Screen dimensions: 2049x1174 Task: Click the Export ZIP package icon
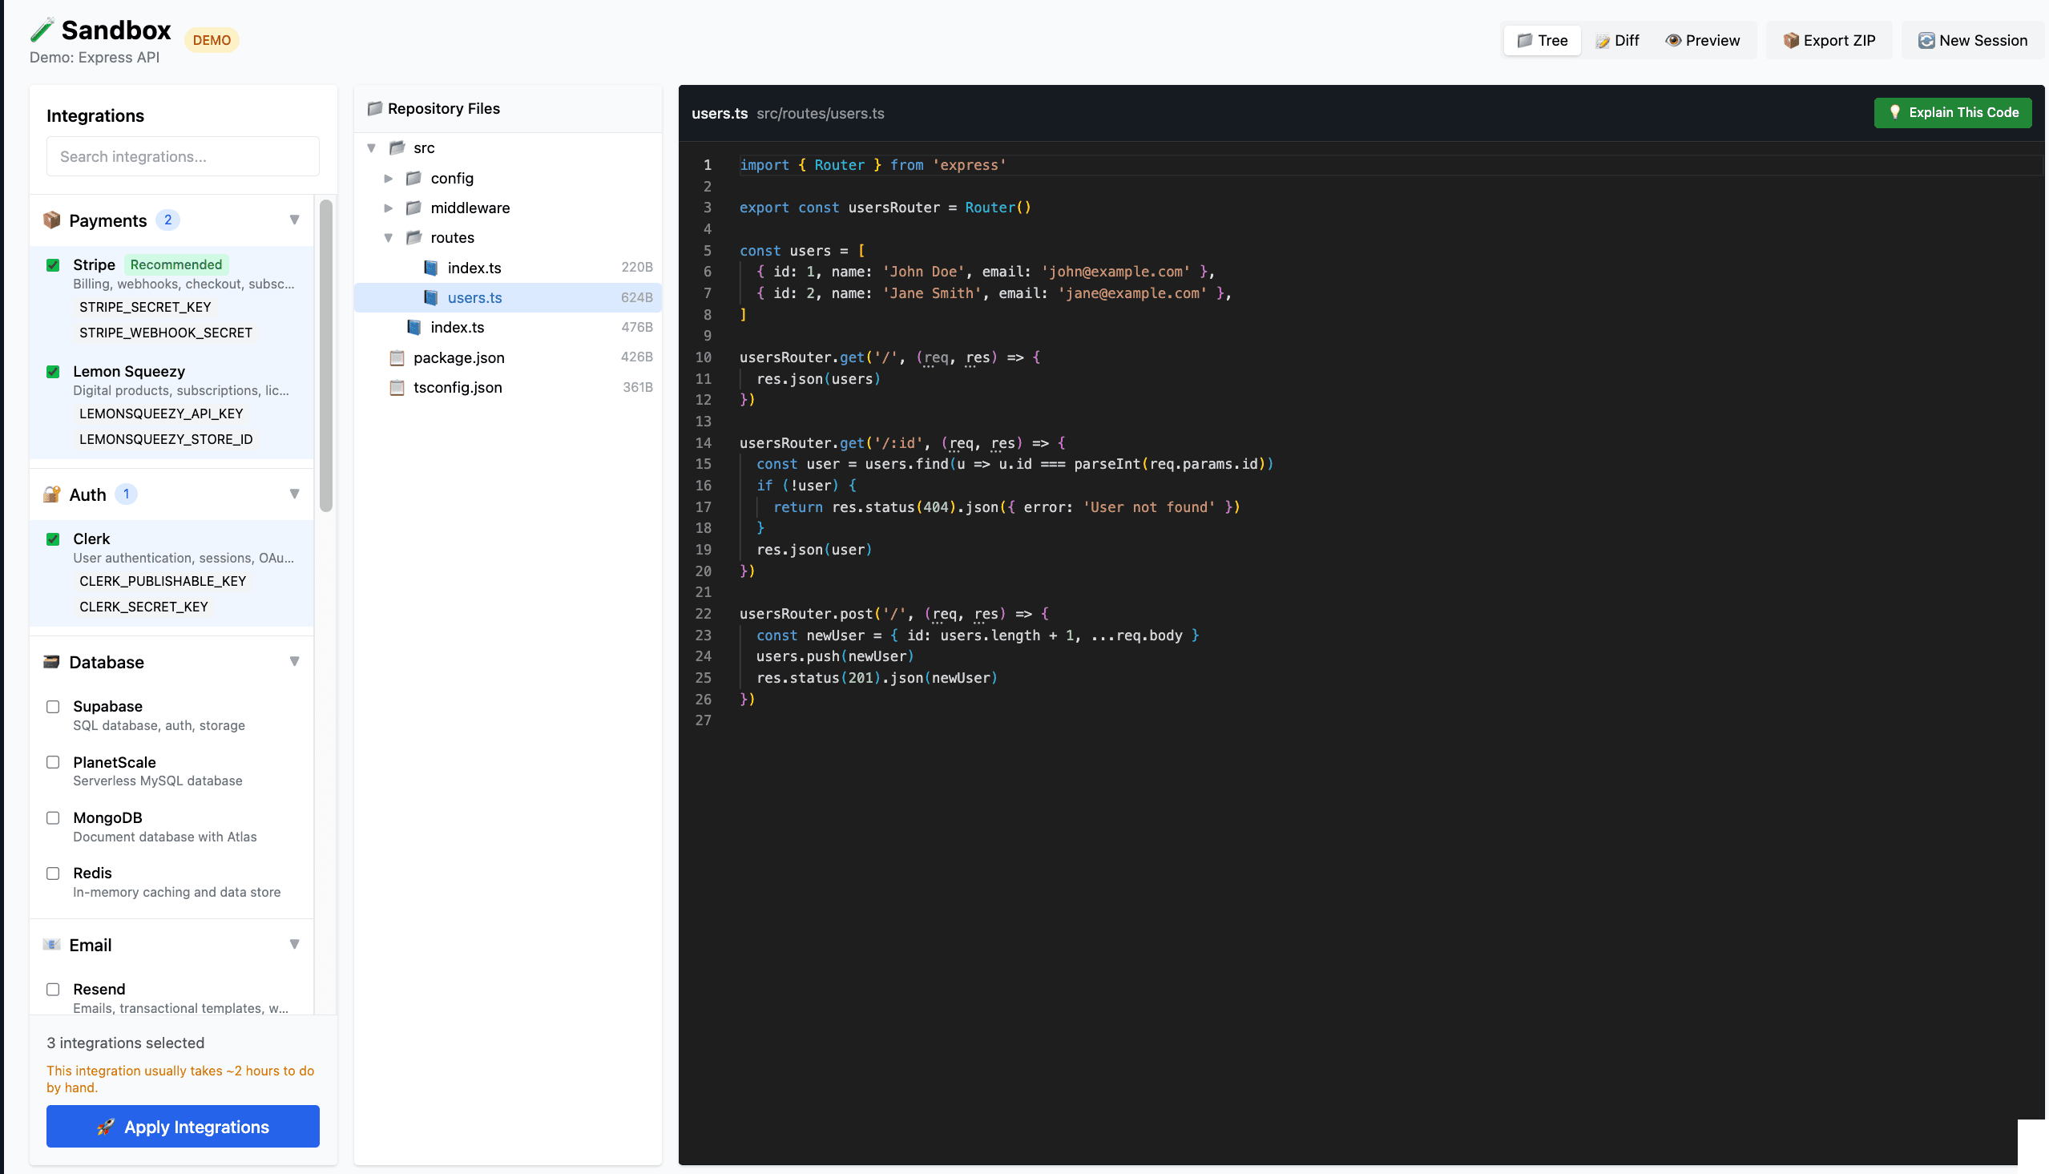pos(1792,39)
